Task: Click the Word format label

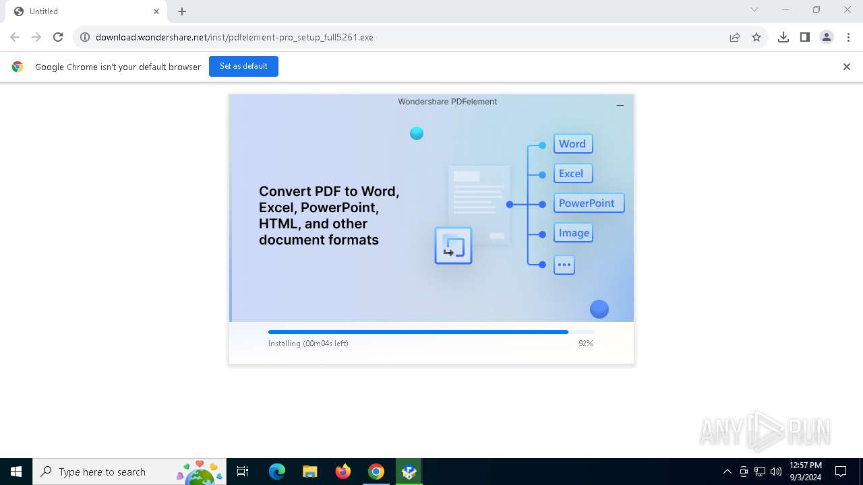Action: click(x=573, y=143)
